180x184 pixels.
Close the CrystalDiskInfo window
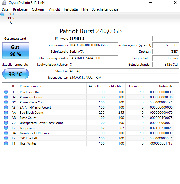click(175, 3)
